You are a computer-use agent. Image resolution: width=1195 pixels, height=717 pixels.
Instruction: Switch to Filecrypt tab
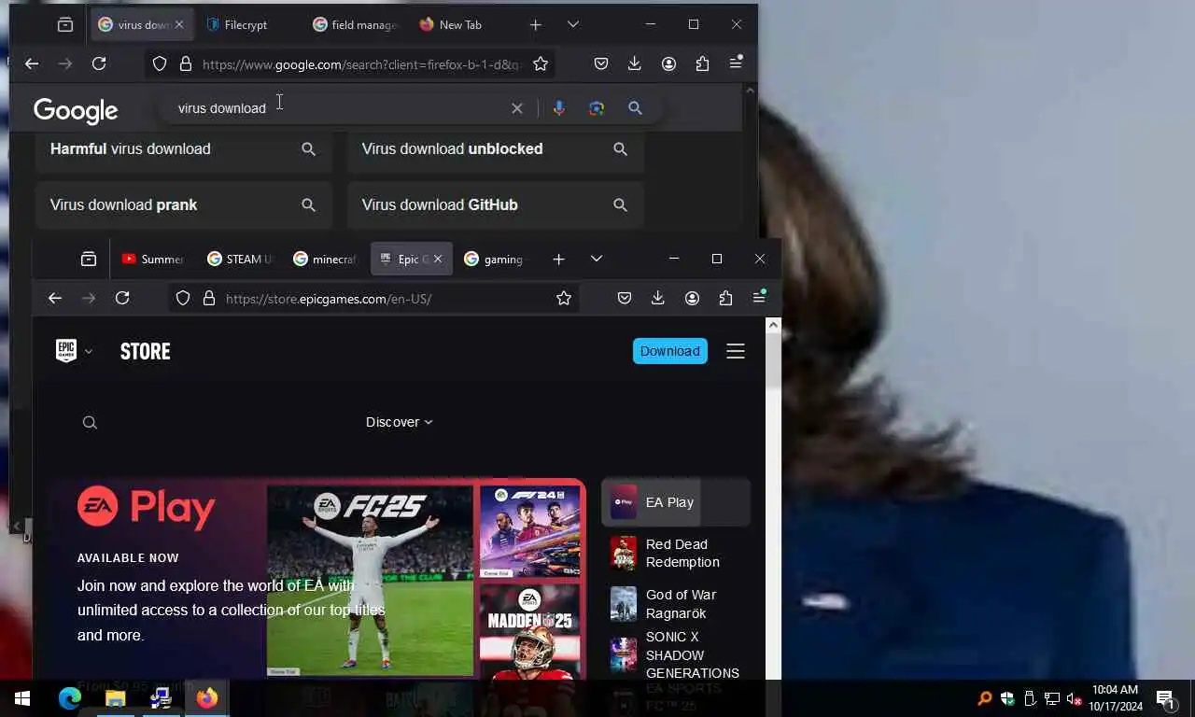coord(246,25)
